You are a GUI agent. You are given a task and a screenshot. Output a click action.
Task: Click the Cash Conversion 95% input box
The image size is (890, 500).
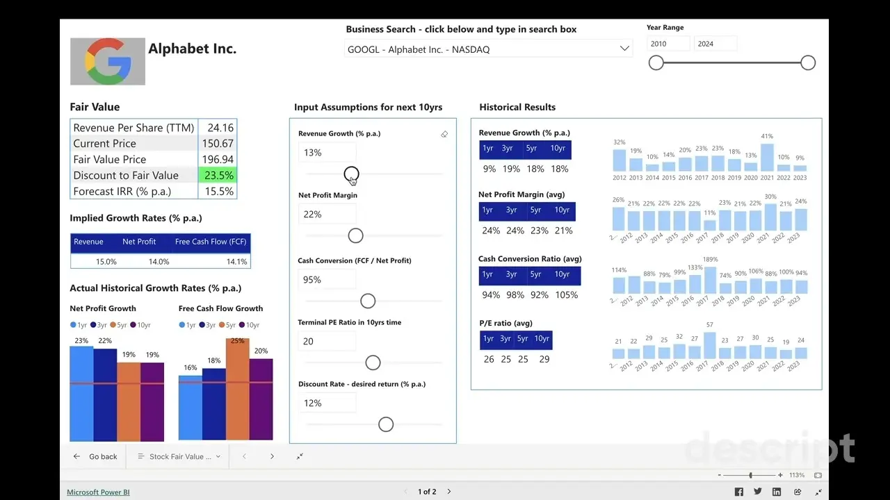[327, 280]
